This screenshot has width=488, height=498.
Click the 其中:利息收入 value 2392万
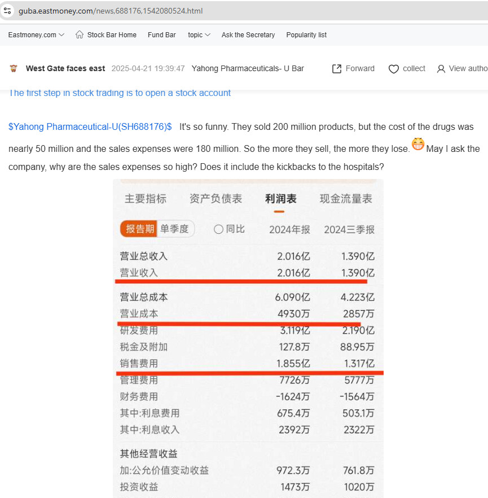(x=294, y=429)
